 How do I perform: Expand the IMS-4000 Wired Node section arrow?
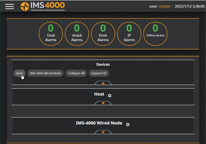(103, 132)
